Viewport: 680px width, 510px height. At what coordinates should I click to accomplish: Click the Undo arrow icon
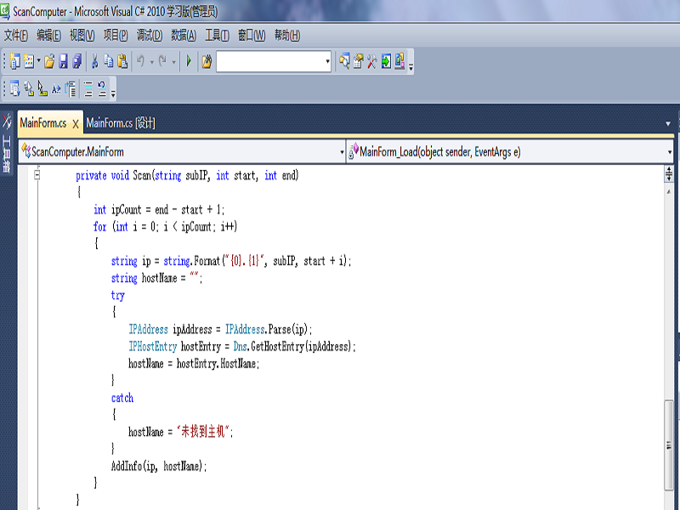(x=140, y=61)
